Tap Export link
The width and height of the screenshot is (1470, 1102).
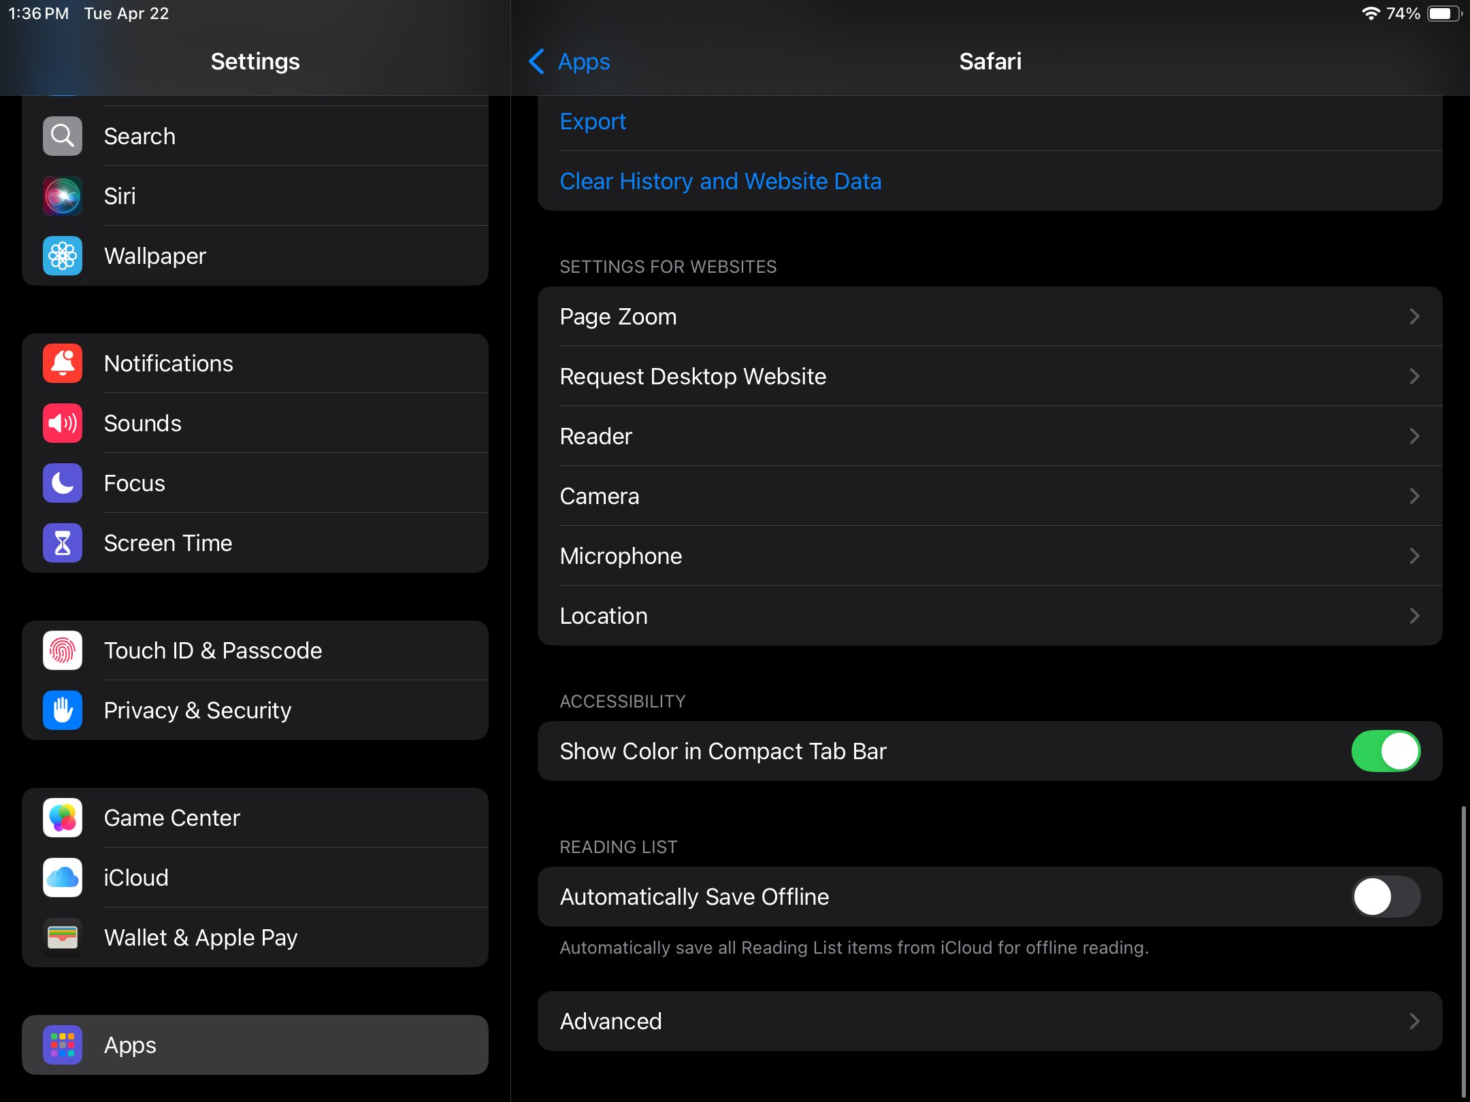(593, 121)
